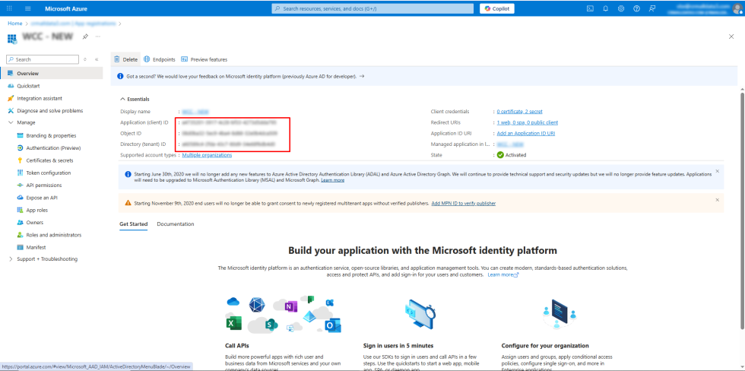Click the help question mark icon
The width and height of the screenshot is (745, 371).
(x=636, y=8)
